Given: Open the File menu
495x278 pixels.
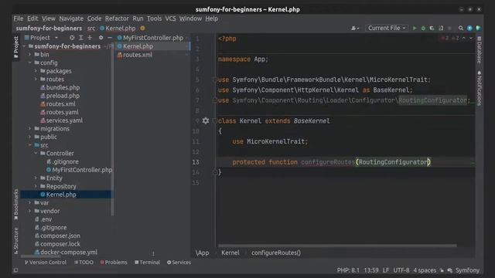Looking at the screenshot, I should 19,19.
